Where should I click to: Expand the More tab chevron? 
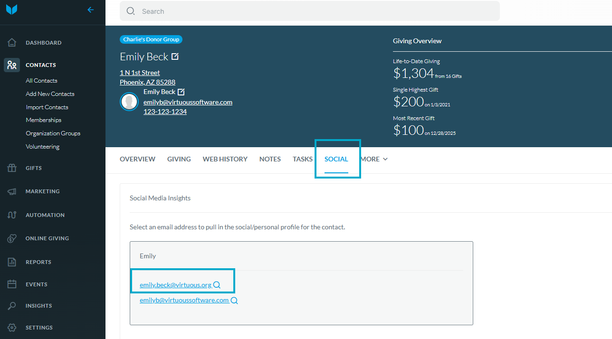[x=385, y=159]
